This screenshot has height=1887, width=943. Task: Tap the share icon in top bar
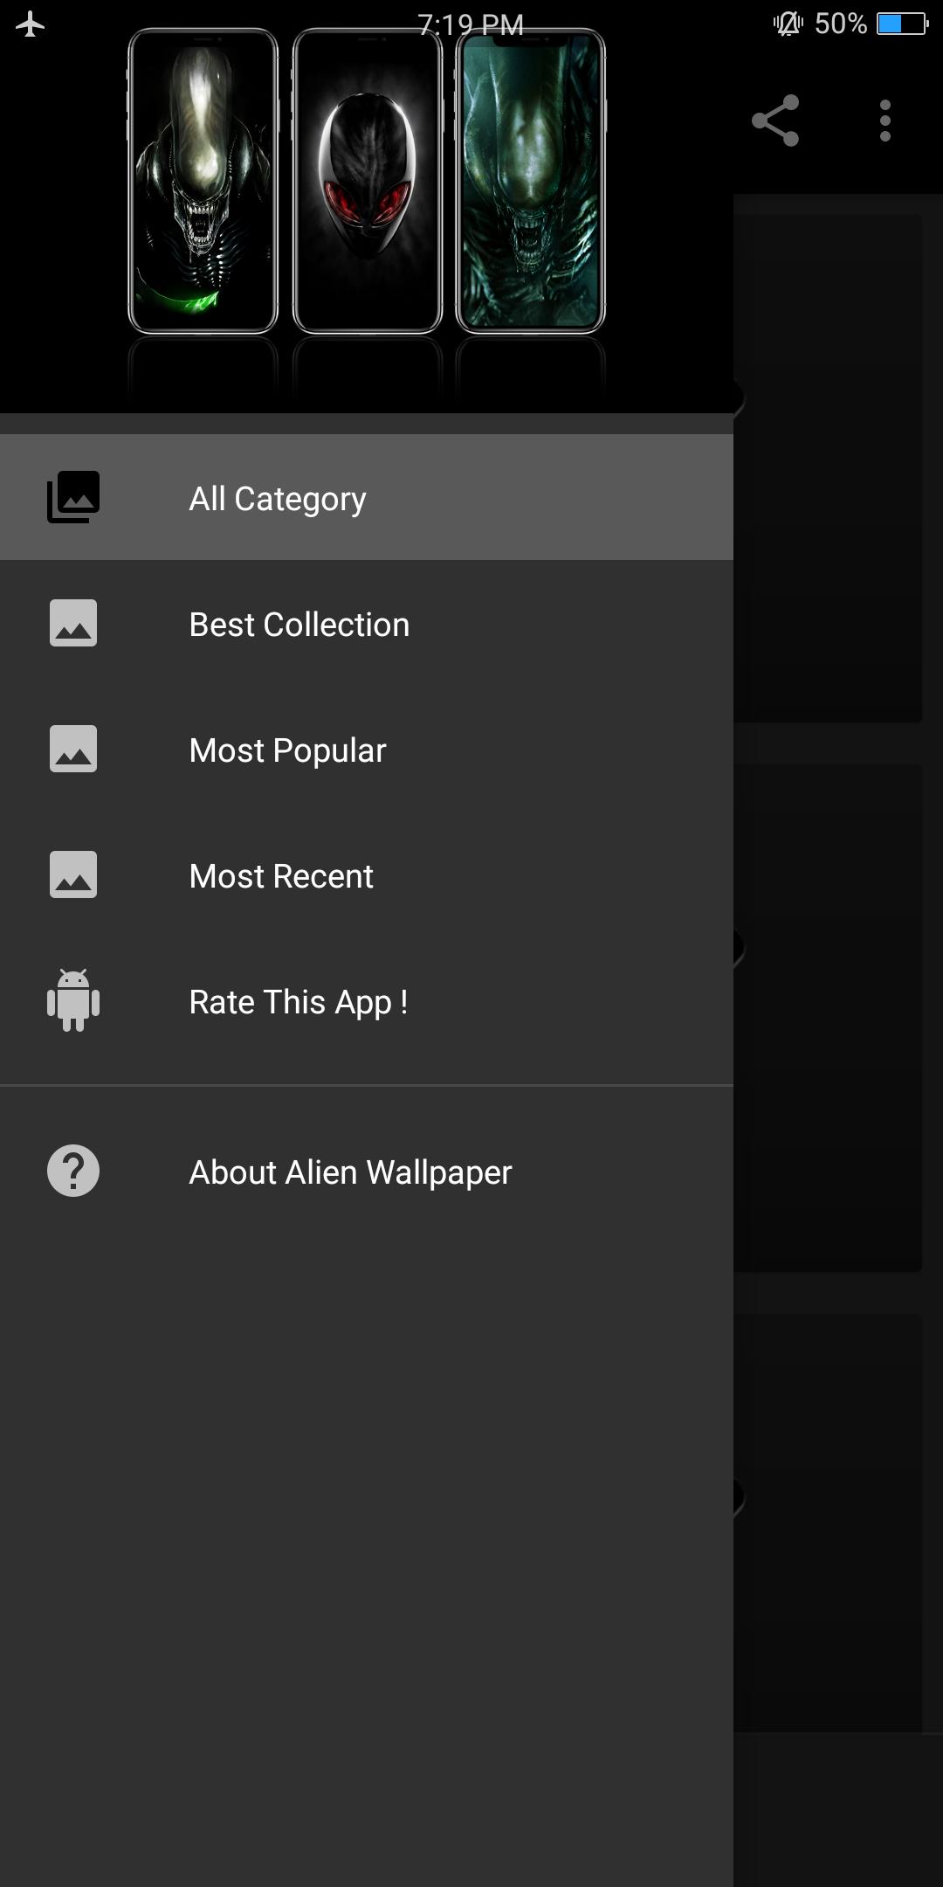[x=775, y=121]
